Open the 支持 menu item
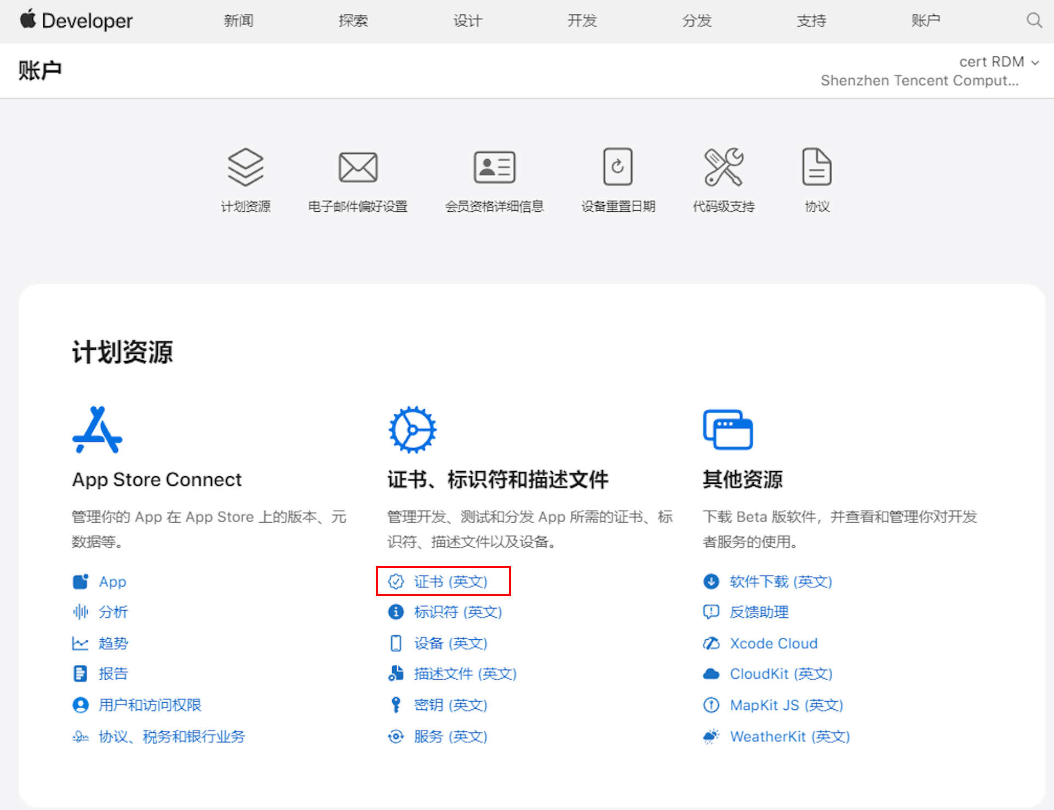This screenshot has width=1054, height=810. (x=811, y=21)
